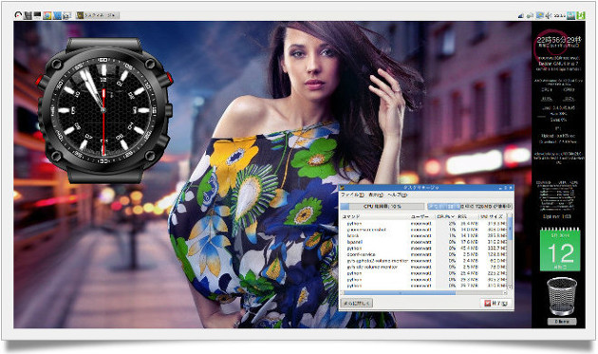Sort by the User column header
This screenshot has height=354, width=598.
pyautogui.click(x=422, y=216)
